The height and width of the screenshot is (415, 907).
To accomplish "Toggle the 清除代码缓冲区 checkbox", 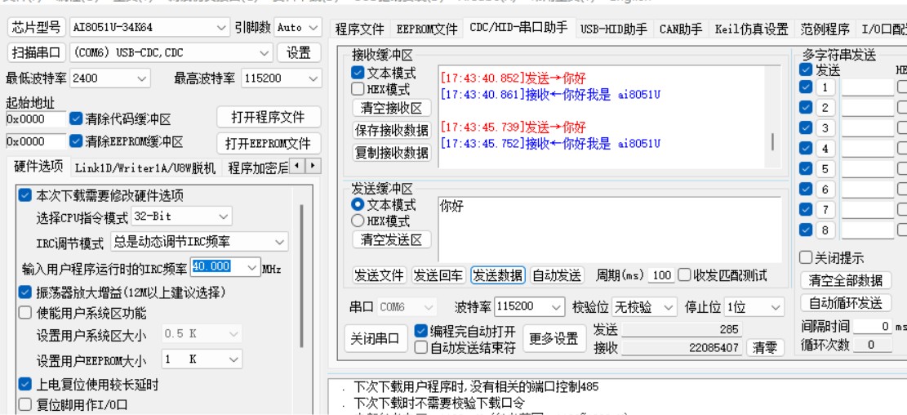I will pos(76,118).
